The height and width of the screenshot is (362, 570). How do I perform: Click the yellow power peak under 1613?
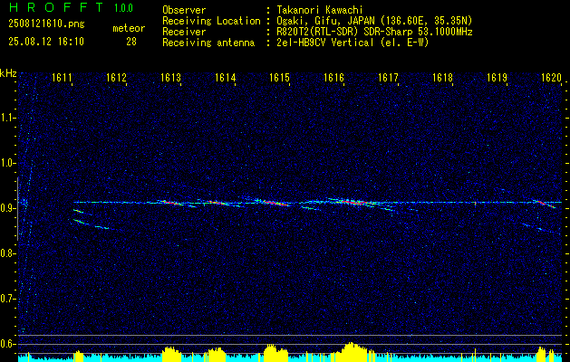point(171,354)
